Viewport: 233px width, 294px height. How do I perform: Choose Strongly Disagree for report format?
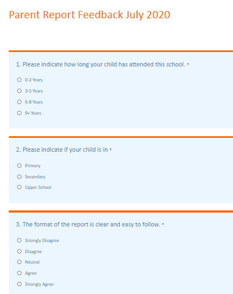tap(19, 240)
